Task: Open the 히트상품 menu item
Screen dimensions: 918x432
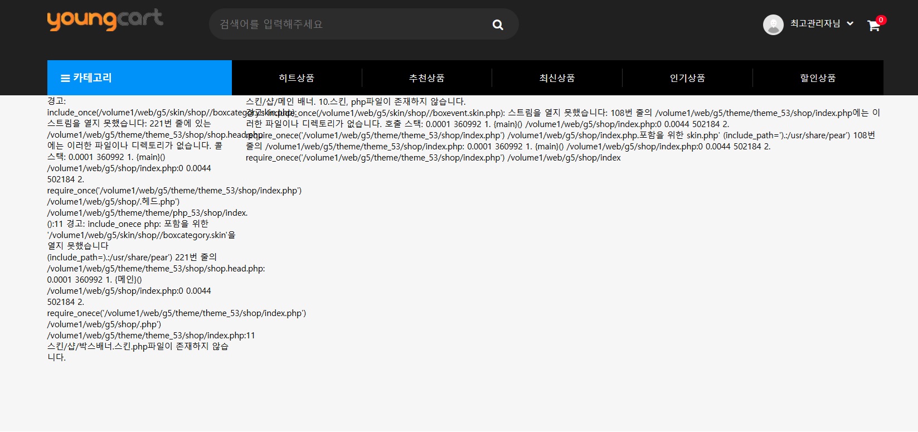Action: pyautogui.click(x=297, y=78)
